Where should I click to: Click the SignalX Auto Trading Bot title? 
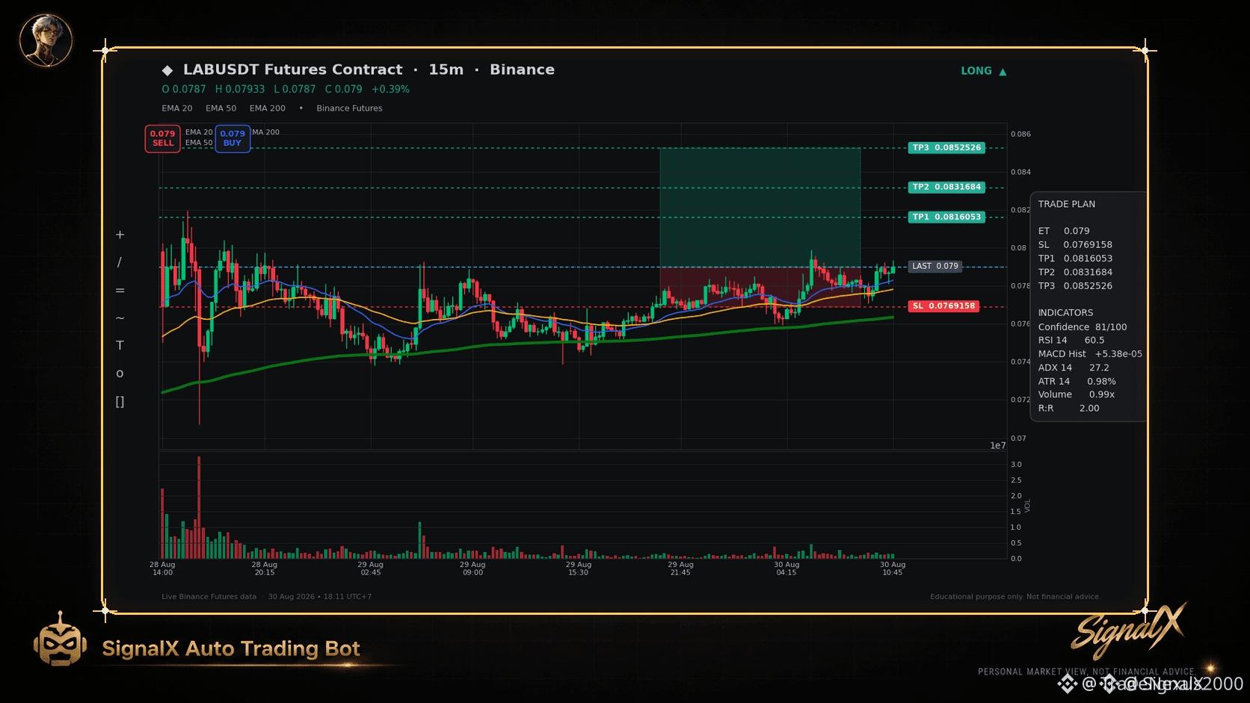tap(231, 648)
